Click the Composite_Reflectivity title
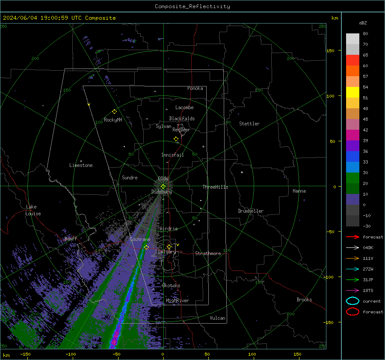 click(192, 6)
